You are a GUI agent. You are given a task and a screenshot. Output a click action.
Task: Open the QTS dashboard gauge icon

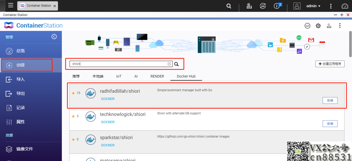click(x=345, y=6)
